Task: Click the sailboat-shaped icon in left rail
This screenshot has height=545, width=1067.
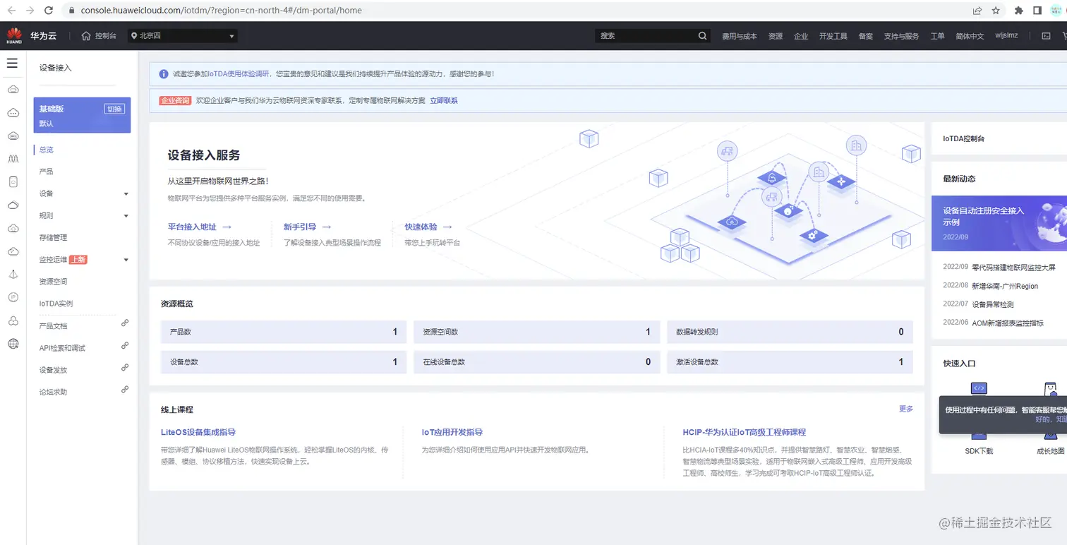Action: (13, 275)
